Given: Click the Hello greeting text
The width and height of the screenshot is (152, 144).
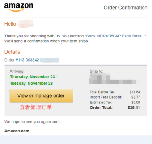Looking at the screenshot, I should [10, 24].
